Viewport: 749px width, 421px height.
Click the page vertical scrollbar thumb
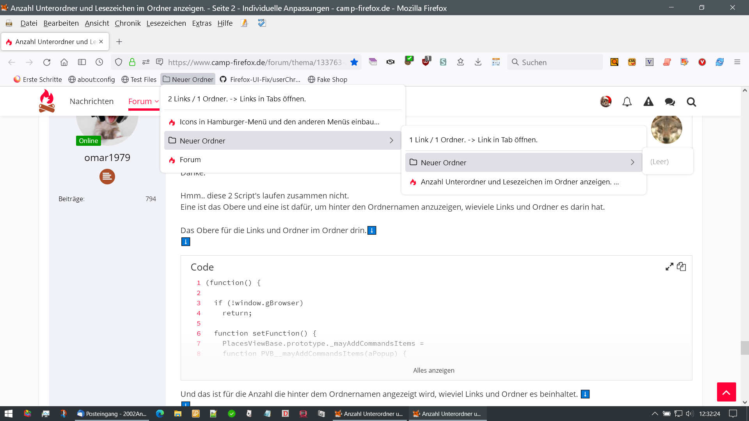745,348
